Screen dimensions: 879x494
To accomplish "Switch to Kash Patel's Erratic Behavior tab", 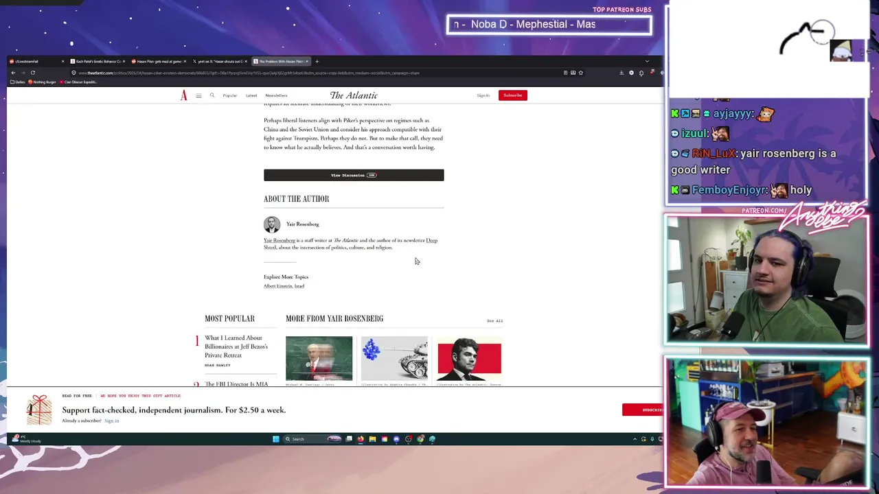I will tap(96, 61).
